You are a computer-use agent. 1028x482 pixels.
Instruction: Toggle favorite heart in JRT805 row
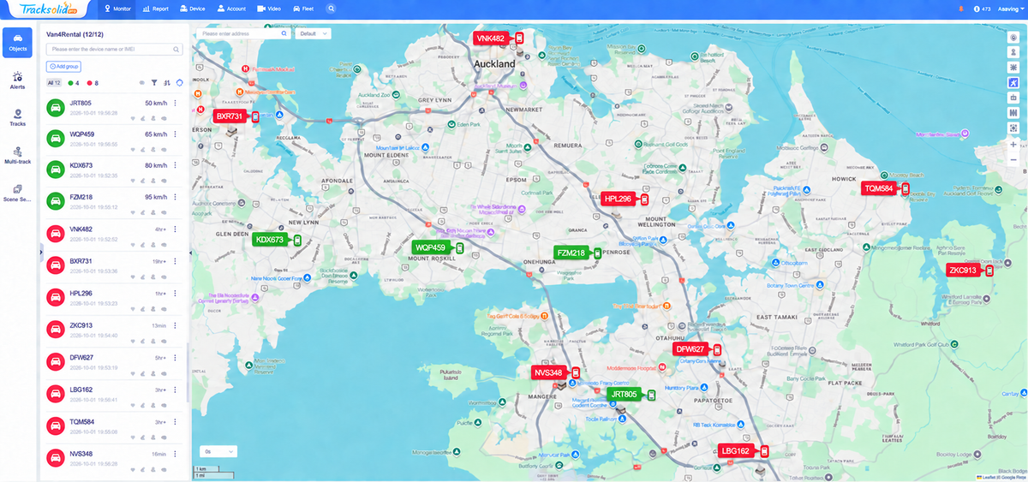coord(133,117)
